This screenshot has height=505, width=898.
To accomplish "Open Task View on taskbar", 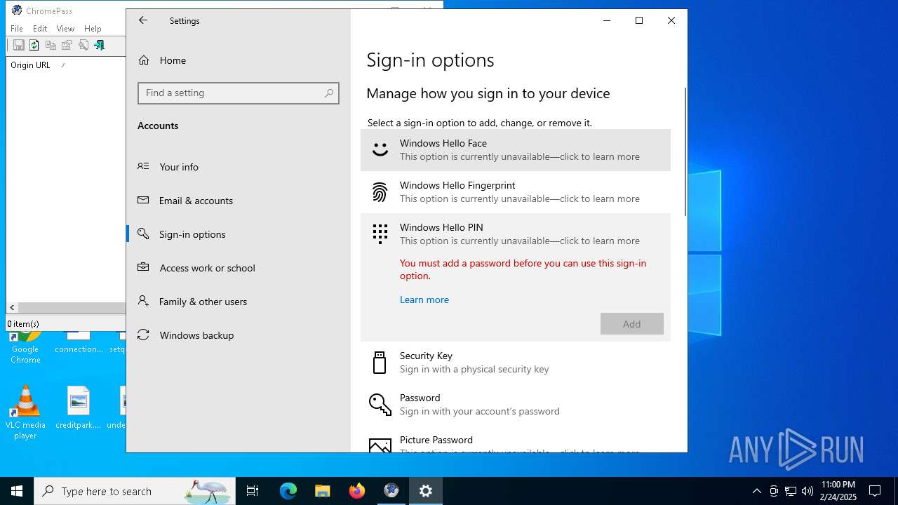I will [x=253, y=491].
